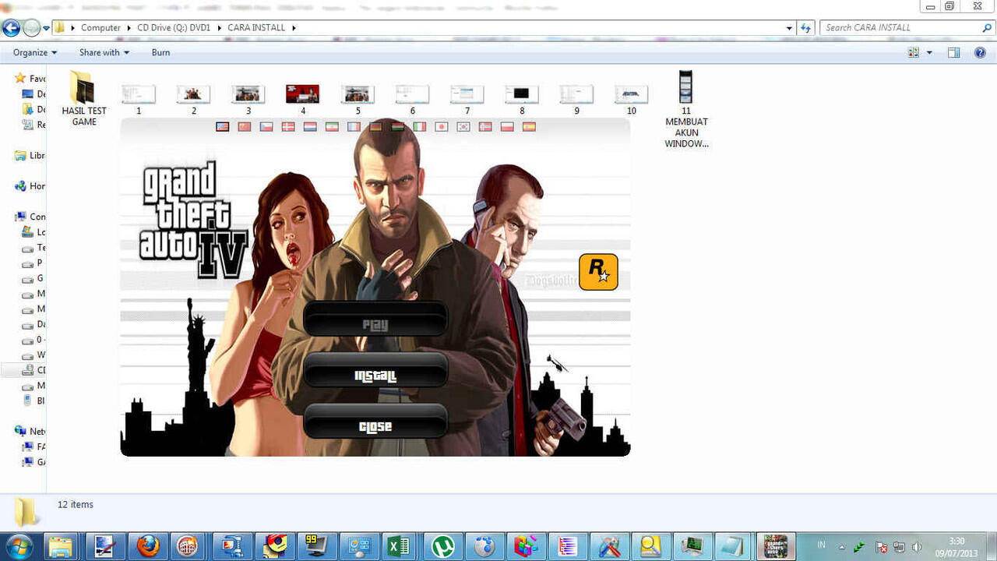997x561 pixels.
Task: Select the South Korean flag language
Action: coord(463,126)
